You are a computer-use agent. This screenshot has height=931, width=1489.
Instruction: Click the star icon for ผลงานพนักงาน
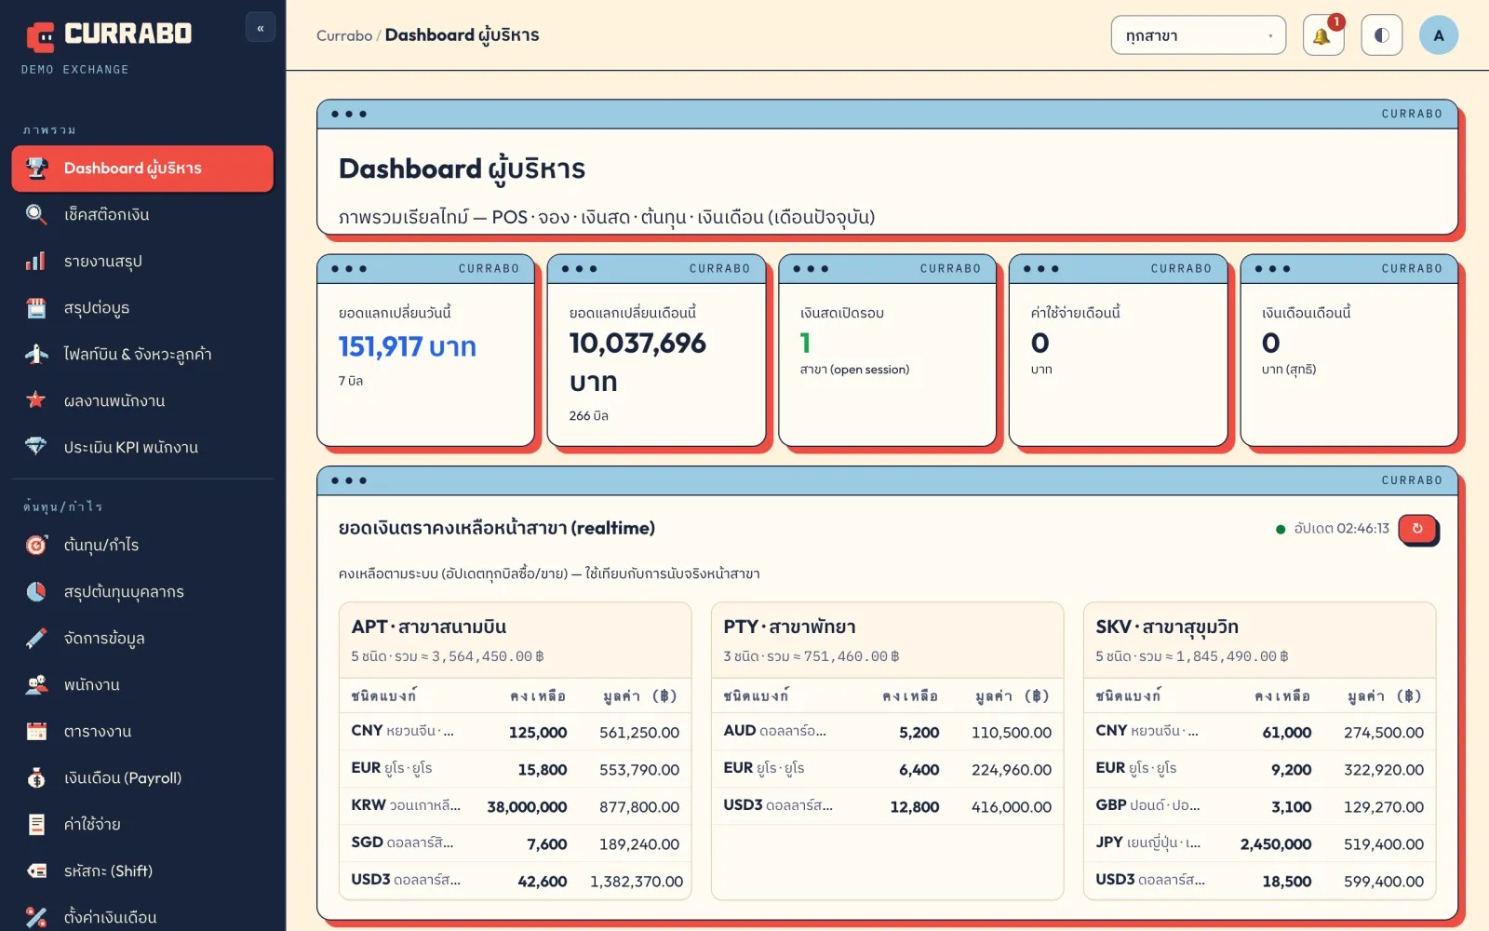[36, 400]
